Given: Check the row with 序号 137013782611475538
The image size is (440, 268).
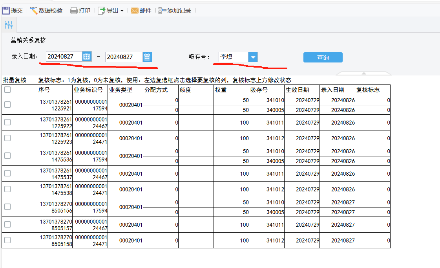Looking at the screenshot, I should pyautogui.click(x=7, y=189).
